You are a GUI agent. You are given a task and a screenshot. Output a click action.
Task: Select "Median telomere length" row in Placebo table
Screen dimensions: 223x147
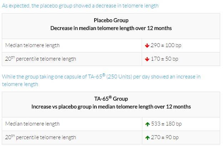pos(32,45)
